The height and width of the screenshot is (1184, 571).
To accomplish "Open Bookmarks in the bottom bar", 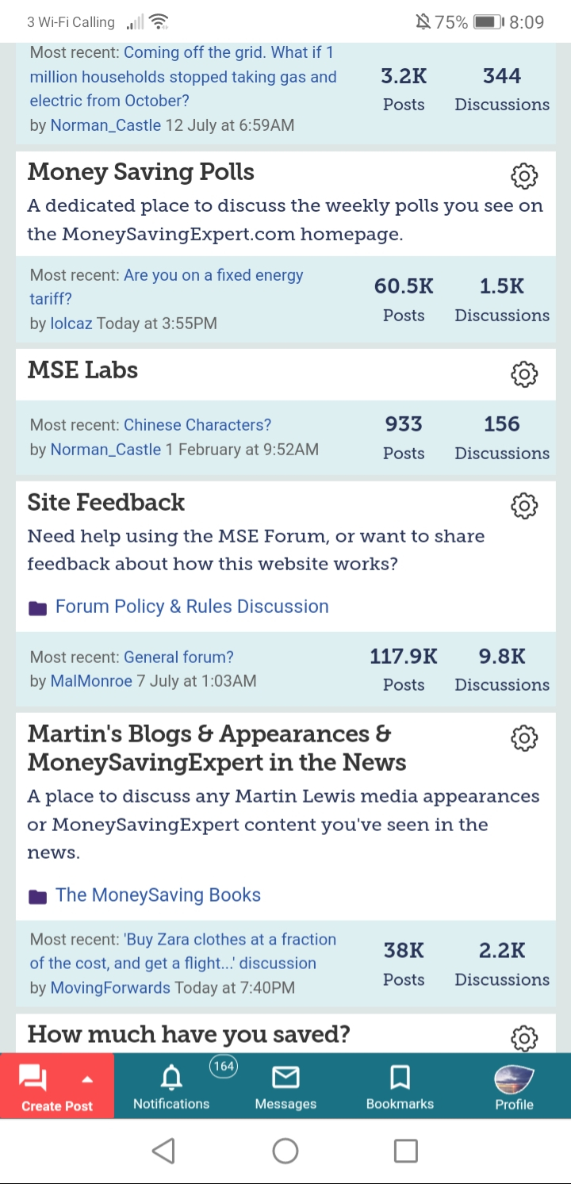I will pyautogui.click(x=400, y=1086).
